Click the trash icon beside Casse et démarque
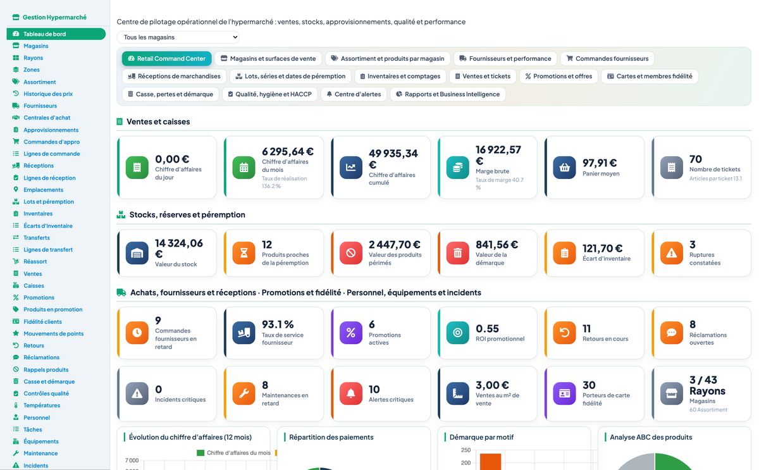 click(16, 381)
